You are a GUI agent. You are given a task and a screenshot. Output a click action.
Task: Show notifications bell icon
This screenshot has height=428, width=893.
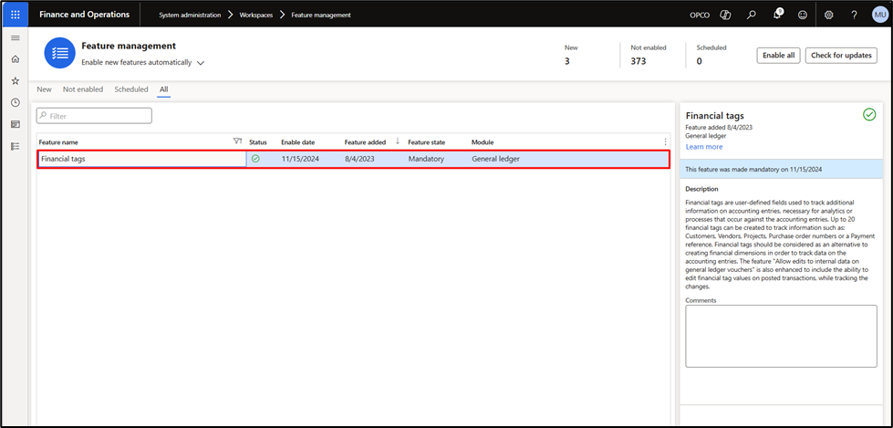pos(777,16)
